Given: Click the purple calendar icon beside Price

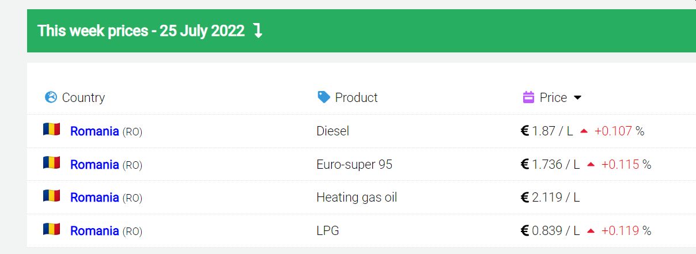Looking at the screenshot, I should click(x=528, y=97).
